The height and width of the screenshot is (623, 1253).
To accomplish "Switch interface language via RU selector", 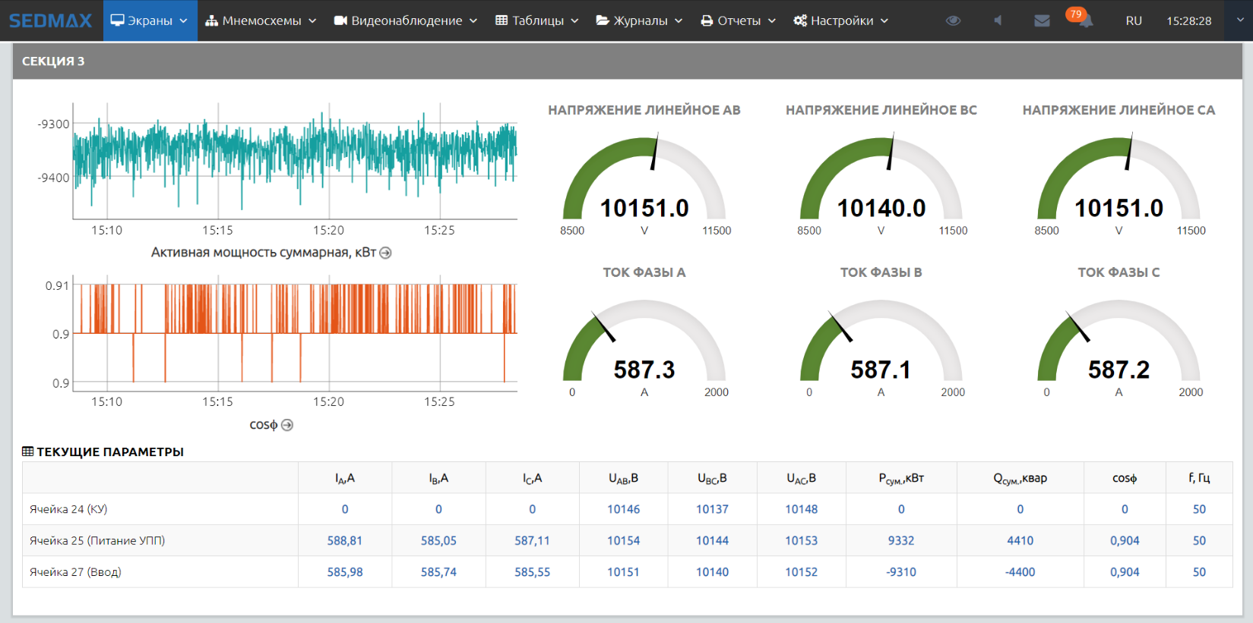I will click(1134, 20).
